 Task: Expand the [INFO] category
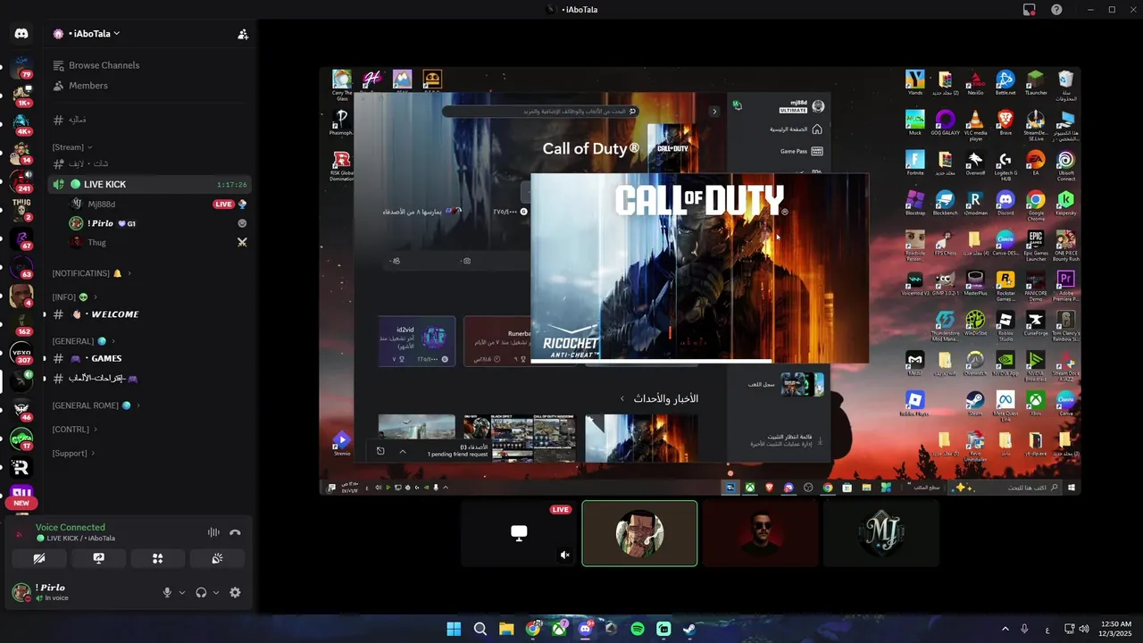pyautogui.click(x=74, y=297)
